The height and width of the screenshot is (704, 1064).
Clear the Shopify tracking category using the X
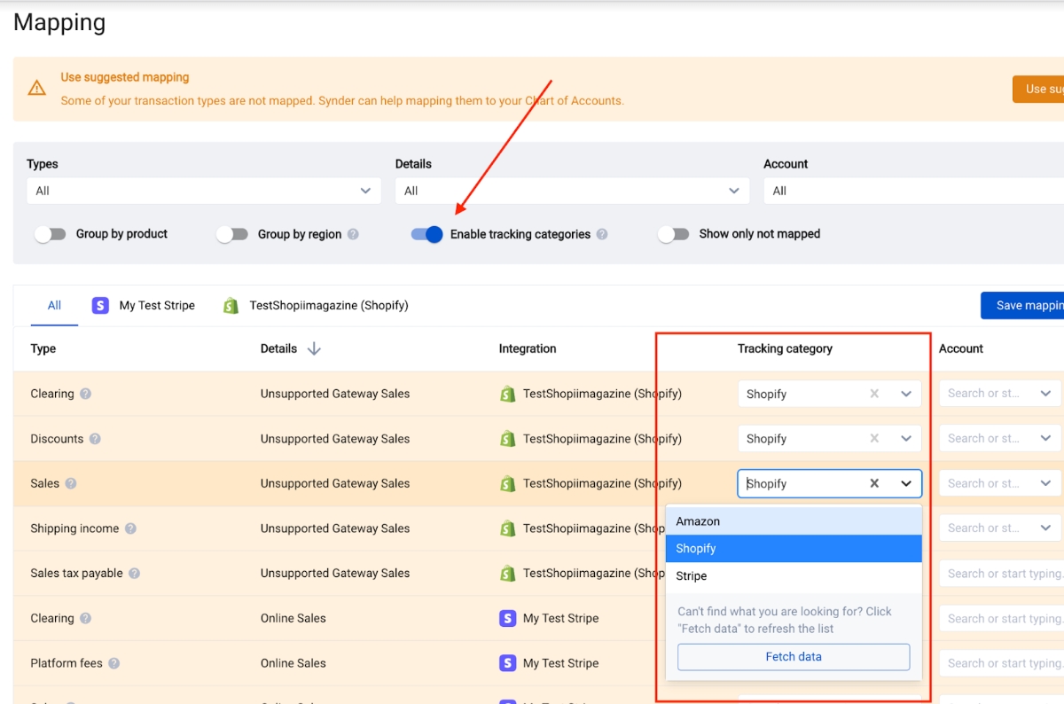873,483
